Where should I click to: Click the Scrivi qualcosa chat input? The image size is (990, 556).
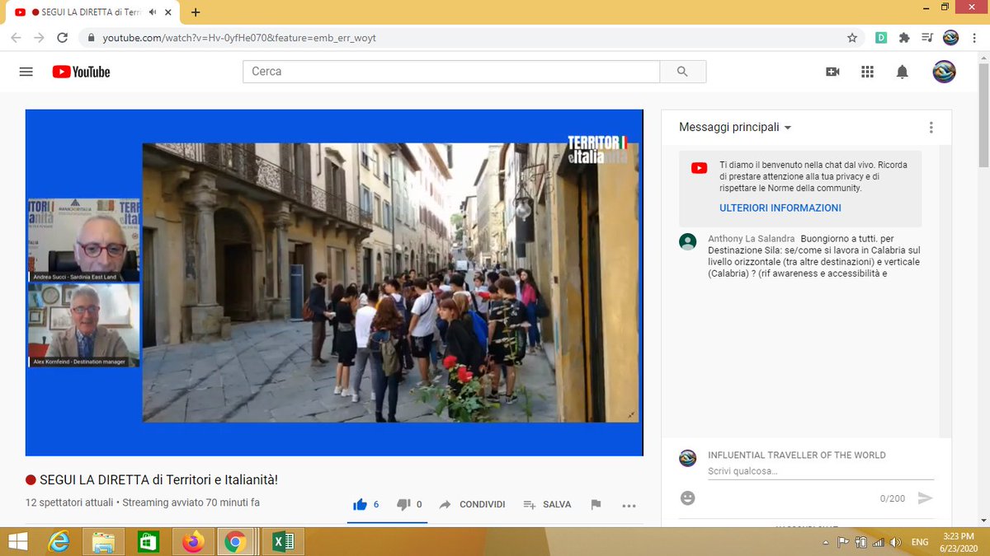[x=821, y=471]
